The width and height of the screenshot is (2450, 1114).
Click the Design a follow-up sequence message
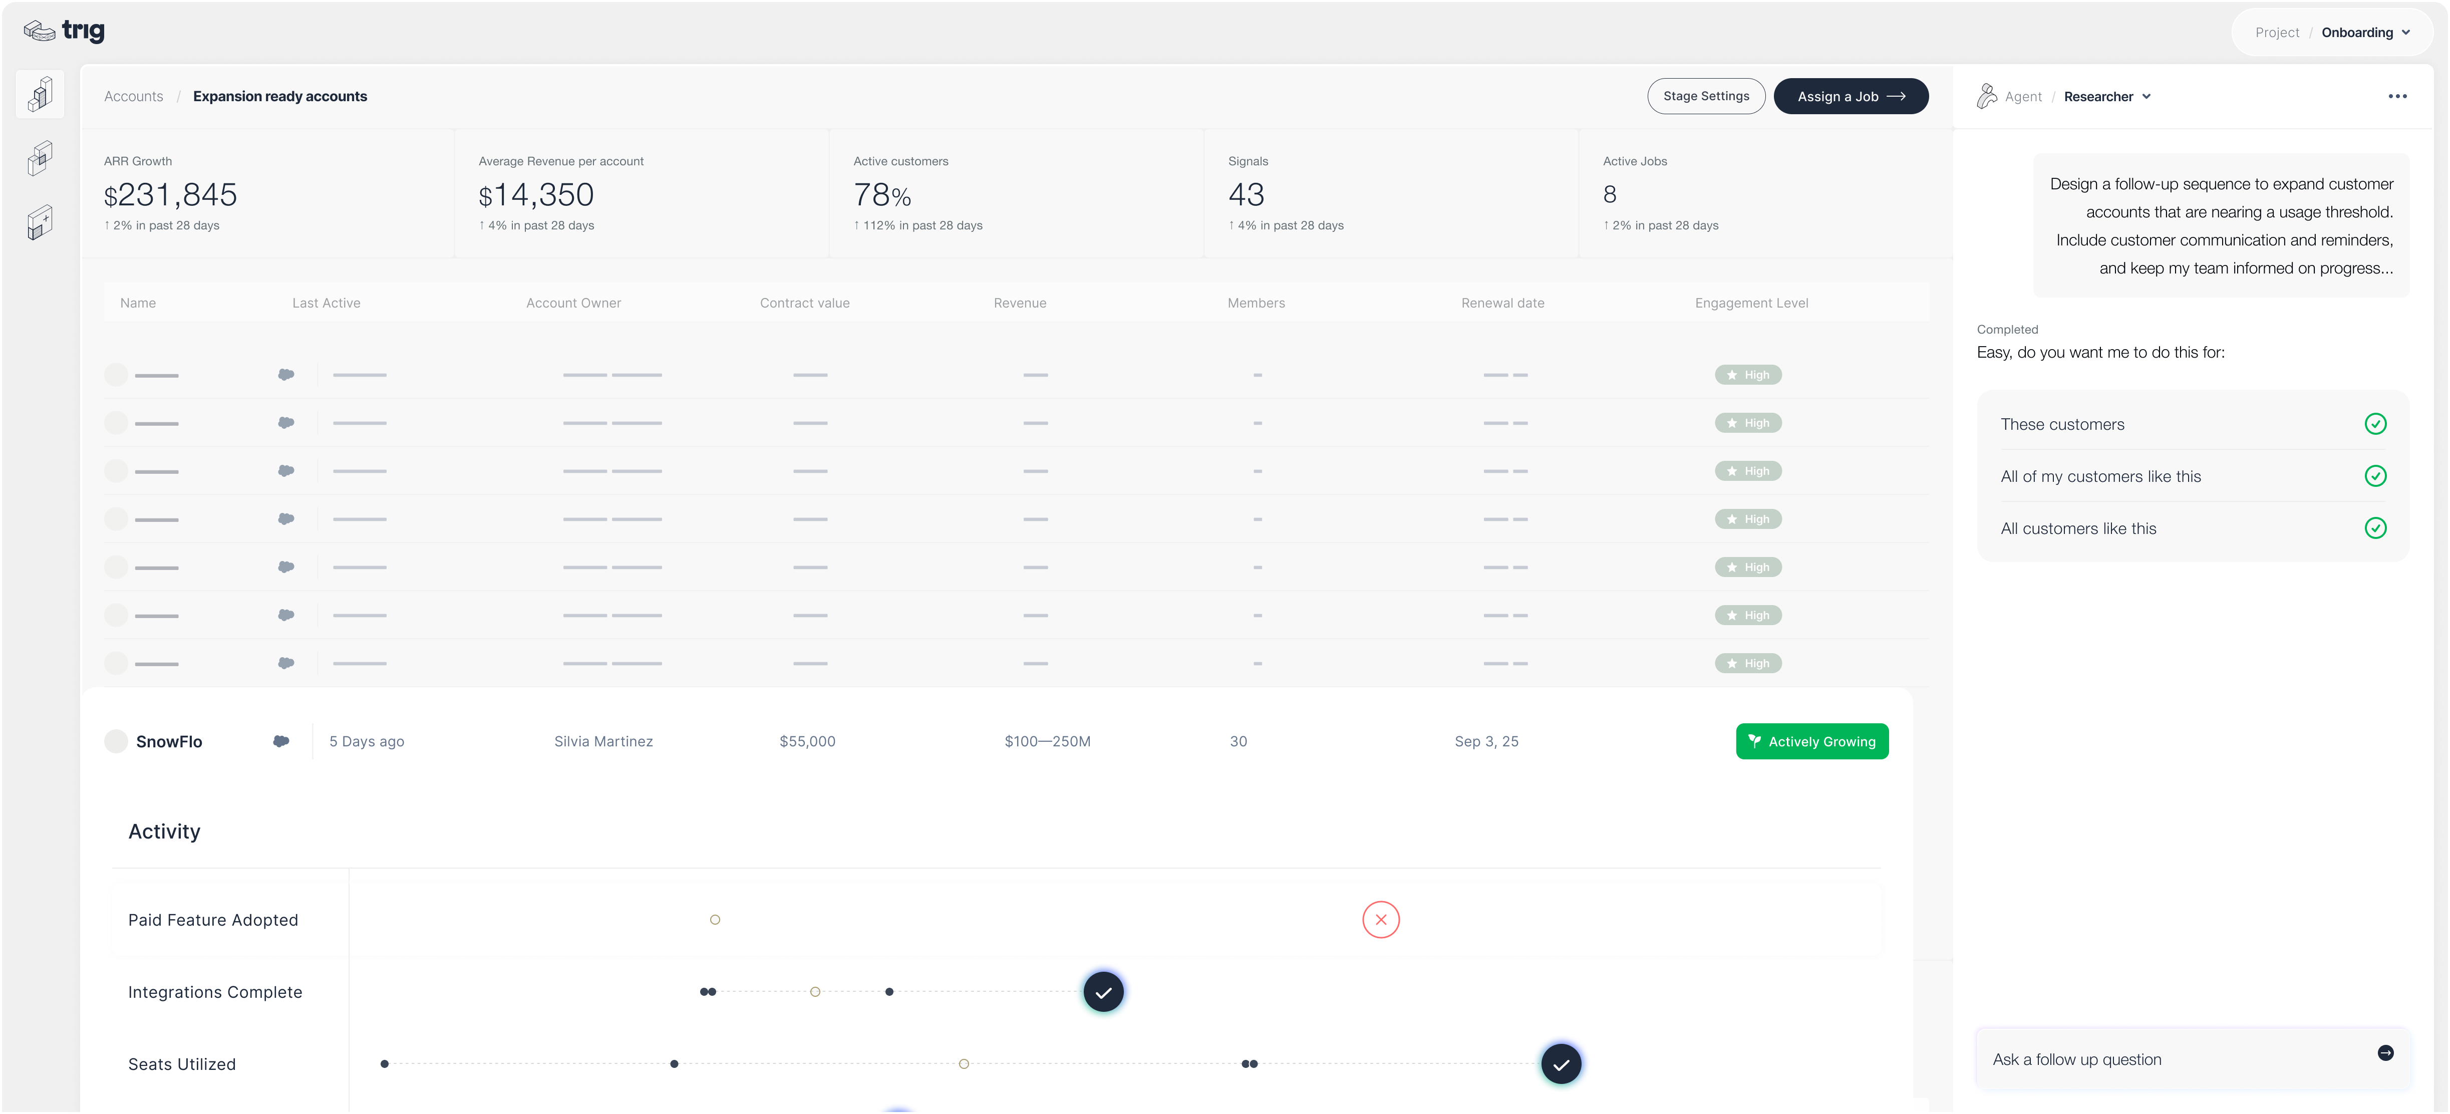2221,225
